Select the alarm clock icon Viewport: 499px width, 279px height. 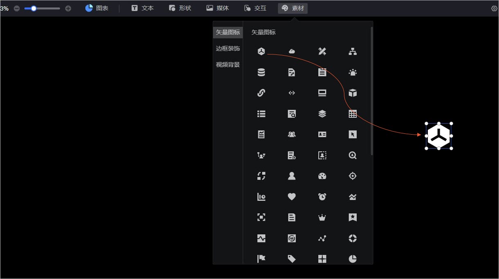(x=322, y=197)
